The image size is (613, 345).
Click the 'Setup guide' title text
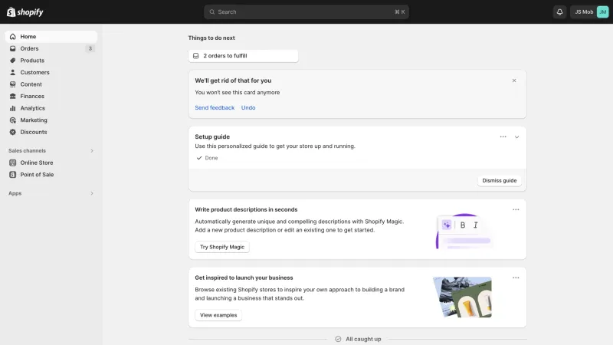212,137
